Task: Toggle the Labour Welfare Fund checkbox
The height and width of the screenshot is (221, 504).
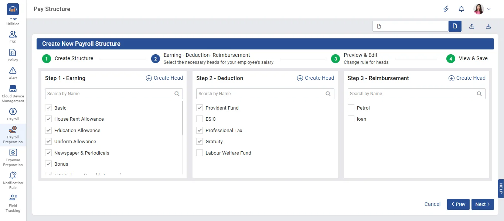Action: (x=200, y=153)
